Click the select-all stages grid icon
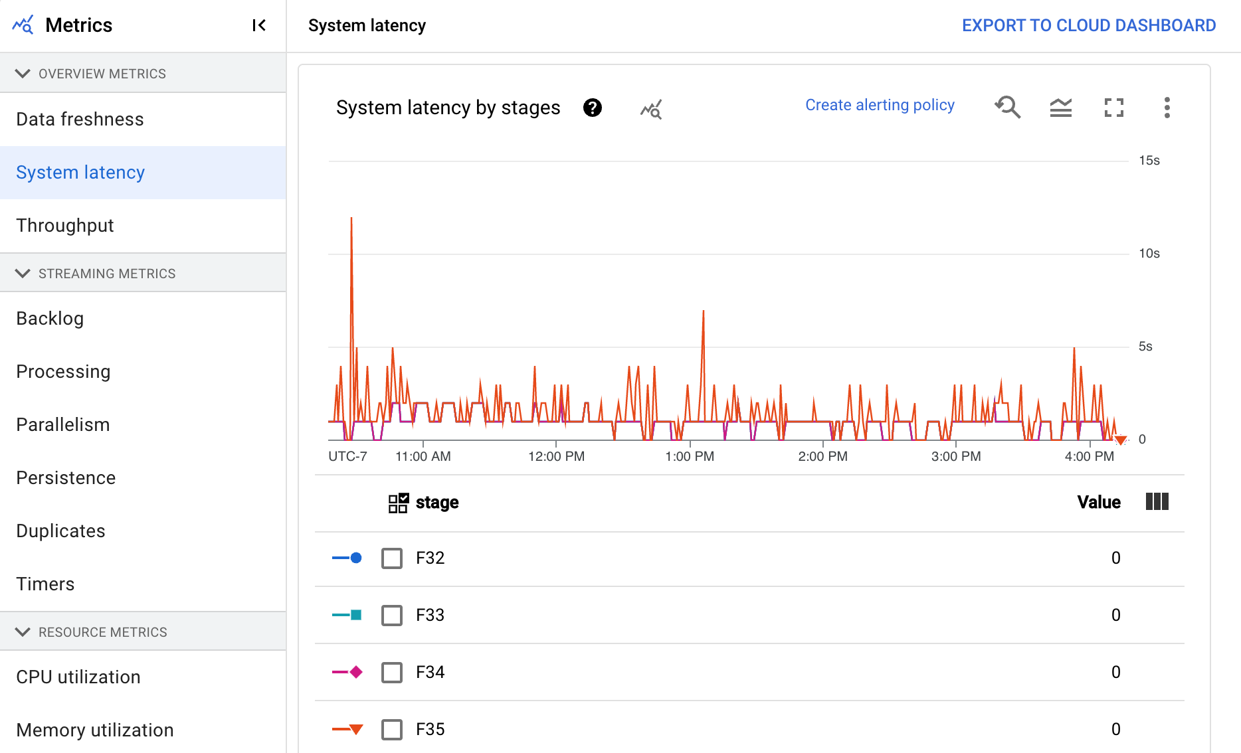Viewport: 1241px width, 753px height. [398, 503]
